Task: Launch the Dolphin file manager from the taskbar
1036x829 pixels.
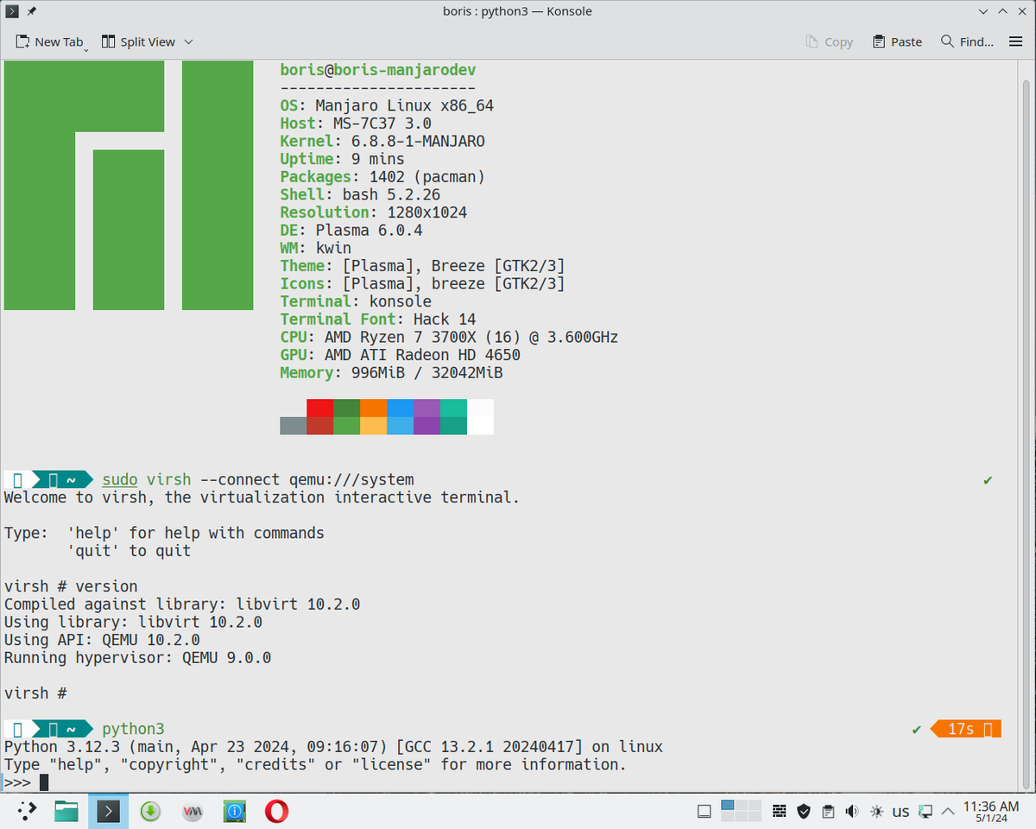Action: (x=66, y=811)
